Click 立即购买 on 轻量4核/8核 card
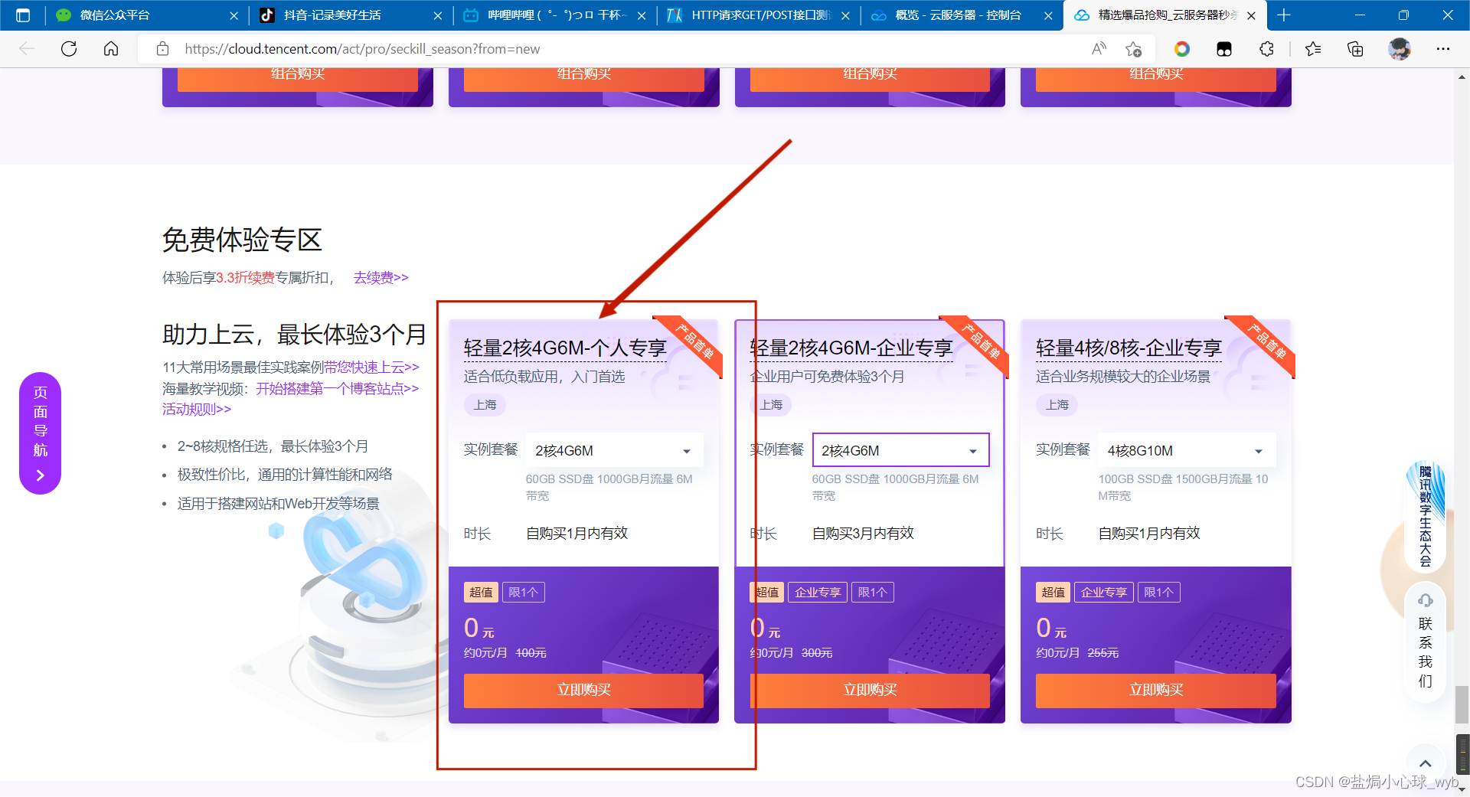Screen dimensions: 1470x797 point(1156,690)
